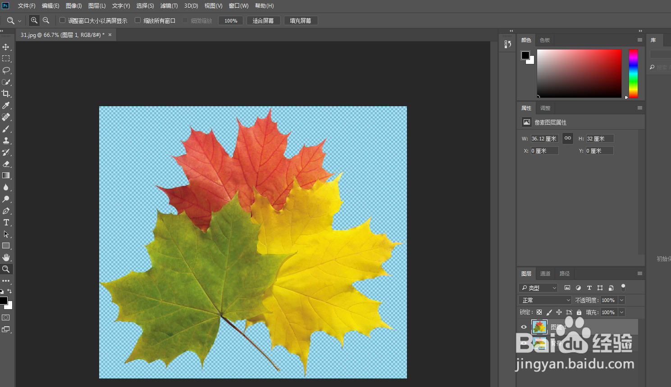Select the Path Selection tool
Viewport: 671px width, 387px height.
point(6,234)
